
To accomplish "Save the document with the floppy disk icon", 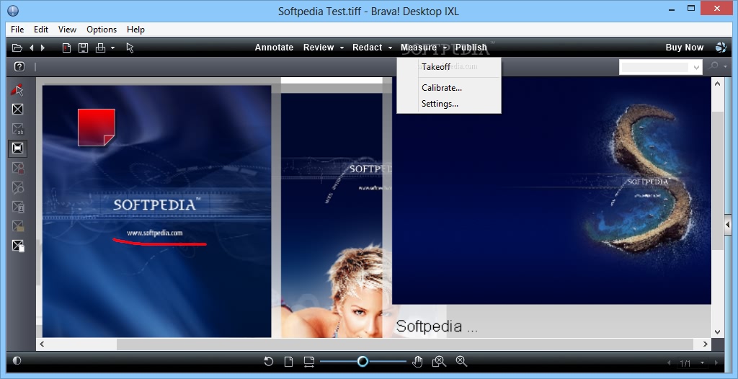I will (x=84, y=48).
